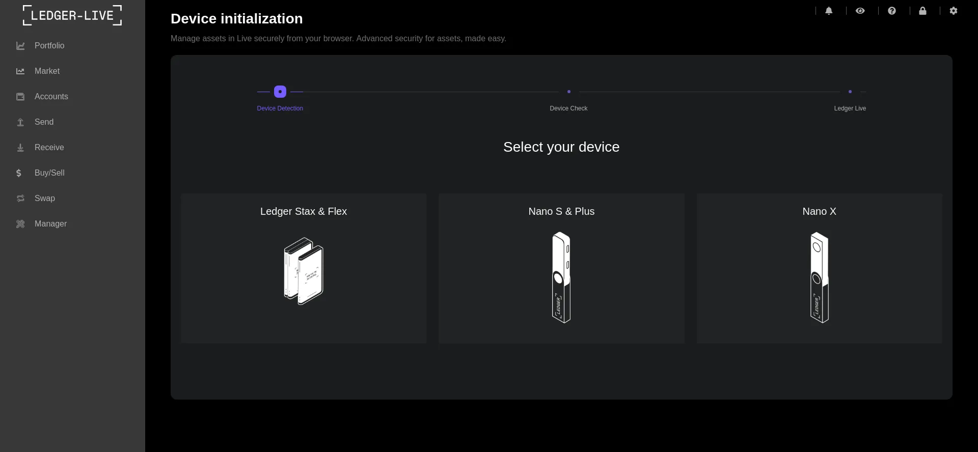Go to the Market section
This screenshot has height=452, width=978.
coord(47,71)
